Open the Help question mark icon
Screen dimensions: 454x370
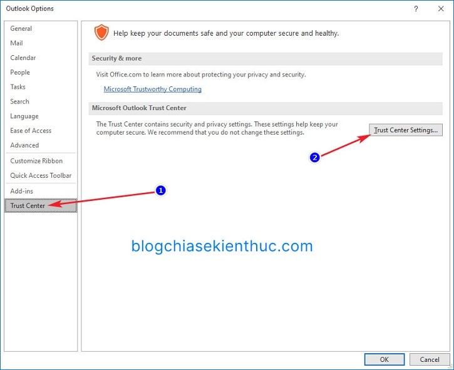coord(416,9)
